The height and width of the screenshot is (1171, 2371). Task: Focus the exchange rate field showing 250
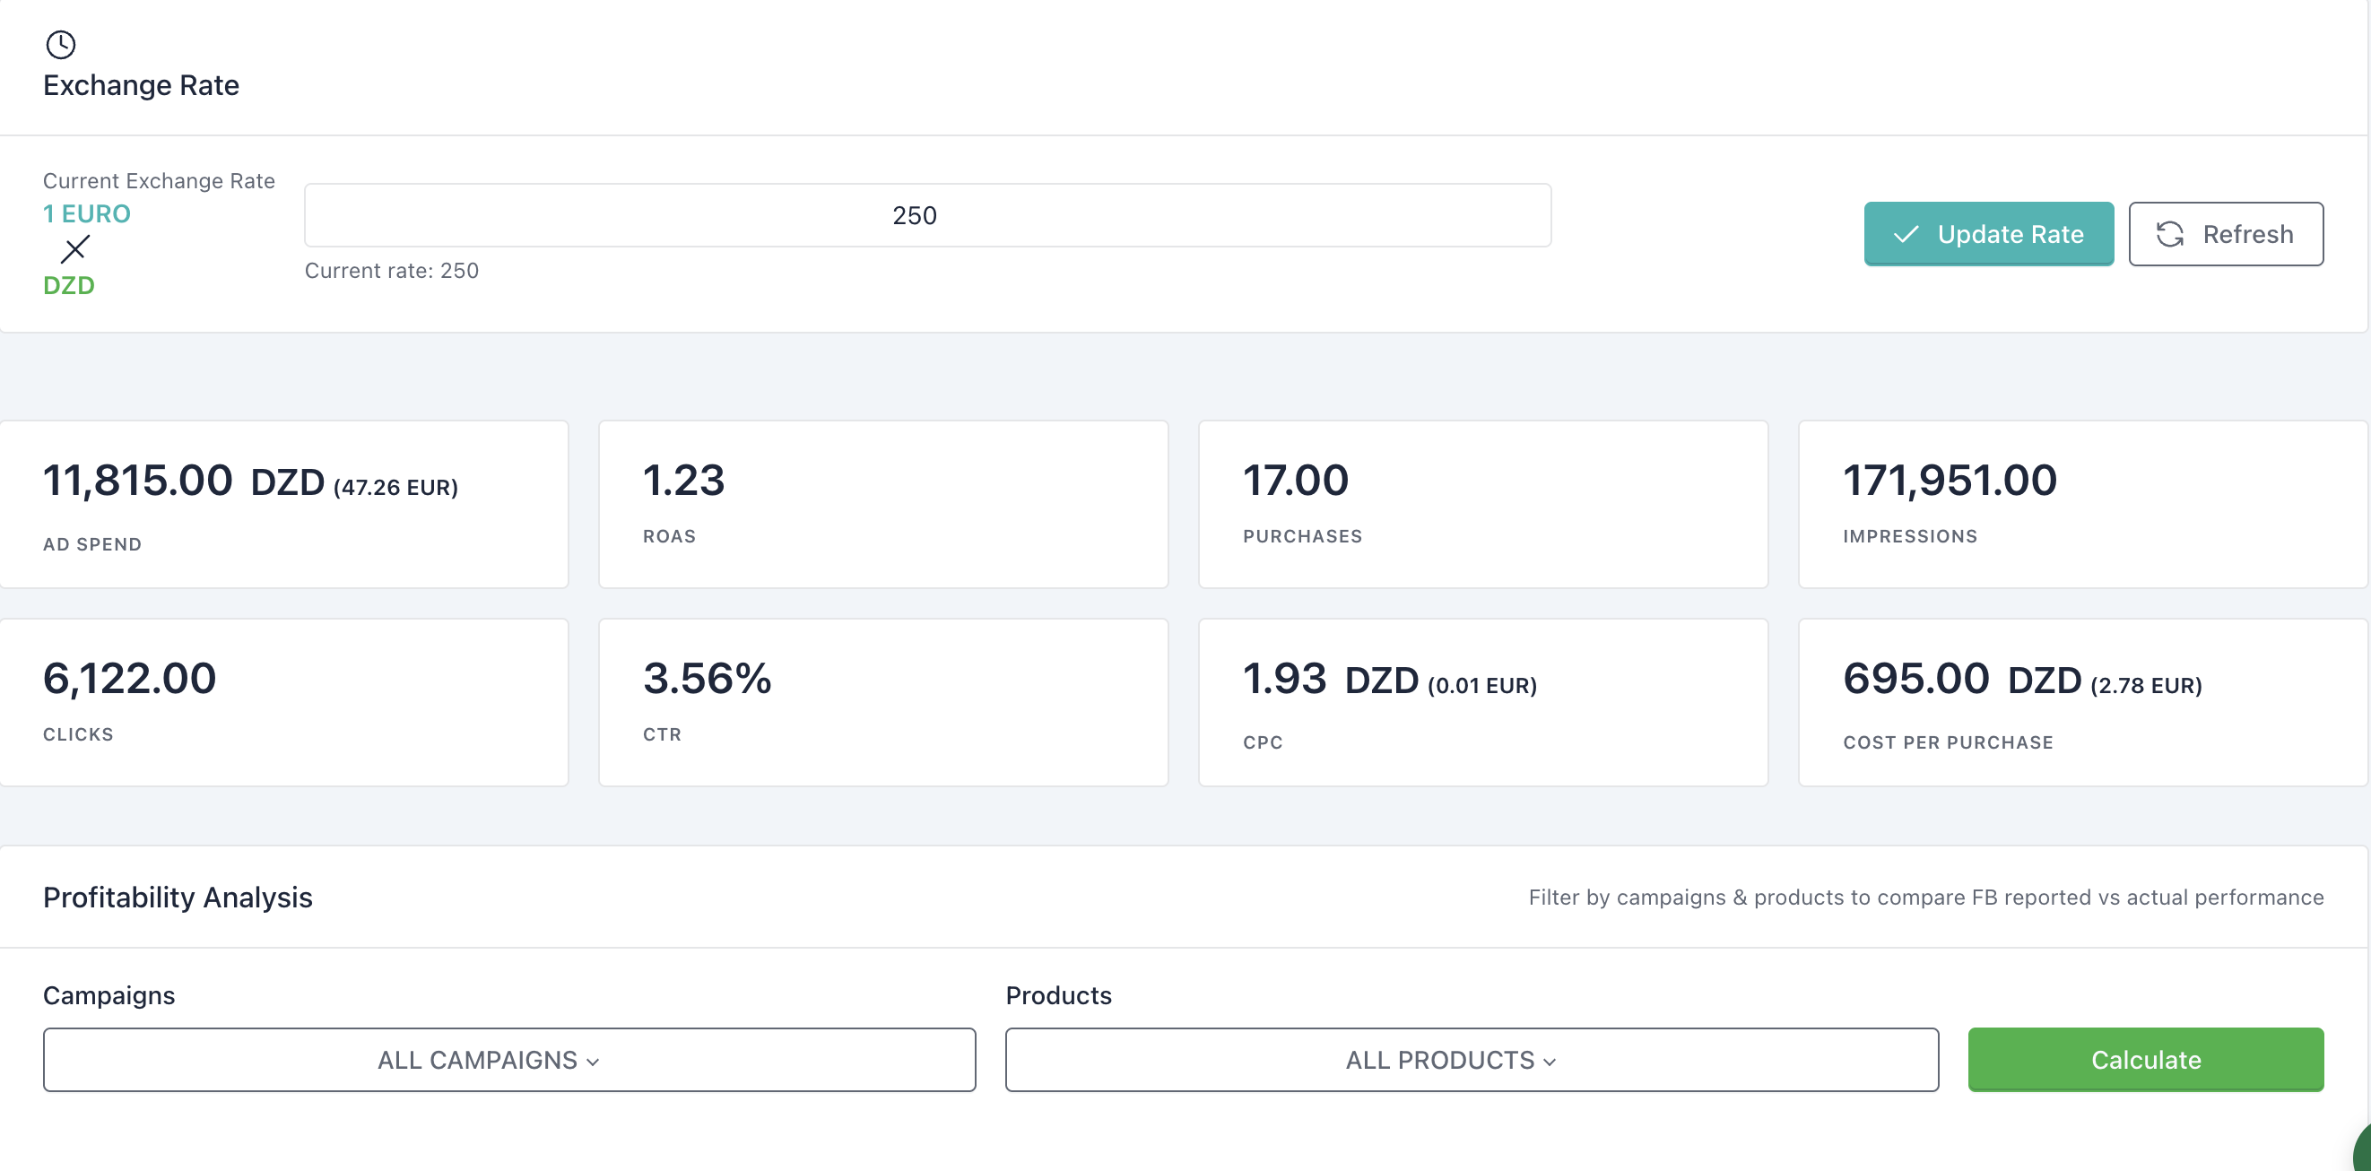click(928, 215)
